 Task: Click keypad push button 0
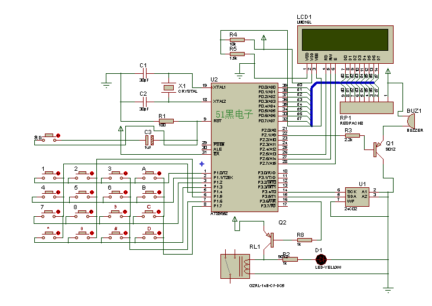pos(83,235)
